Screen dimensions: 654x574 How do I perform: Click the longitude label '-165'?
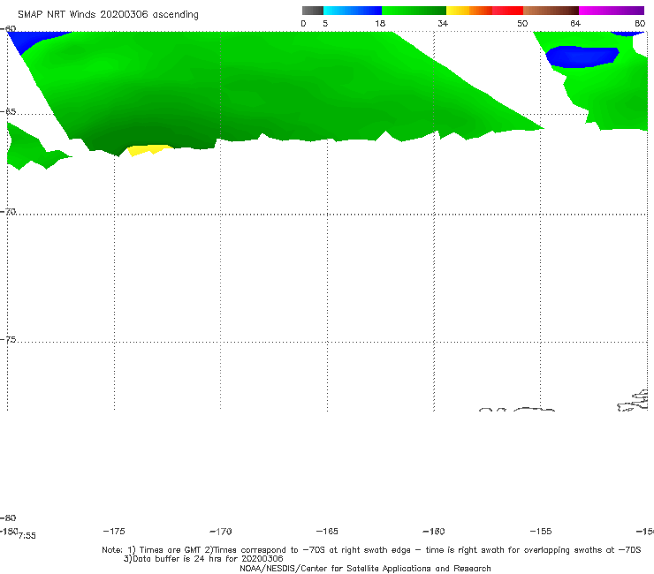[x=327, y=531]
